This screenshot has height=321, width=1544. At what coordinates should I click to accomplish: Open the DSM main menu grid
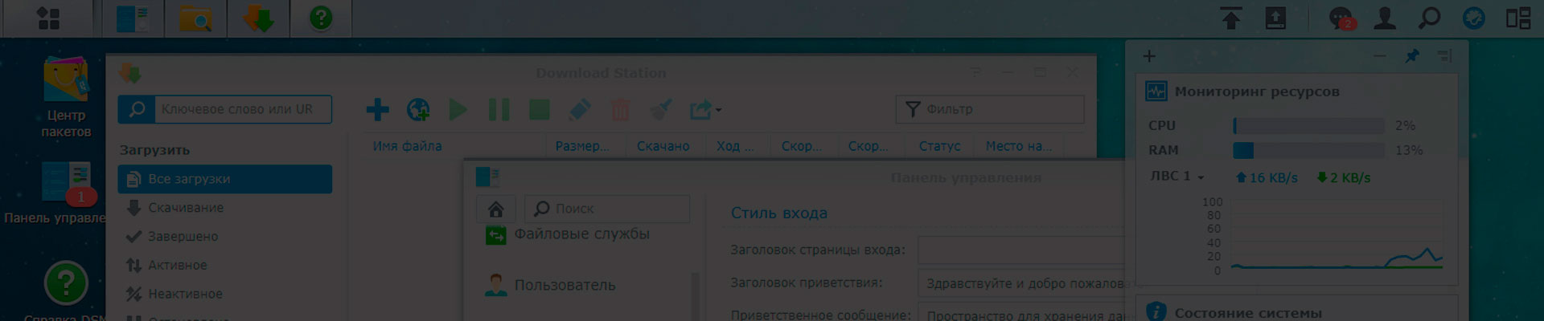(48, 18)
